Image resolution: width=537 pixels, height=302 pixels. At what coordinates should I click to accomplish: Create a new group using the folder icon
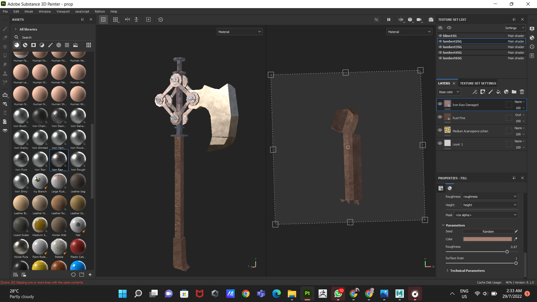pos(514,92)
